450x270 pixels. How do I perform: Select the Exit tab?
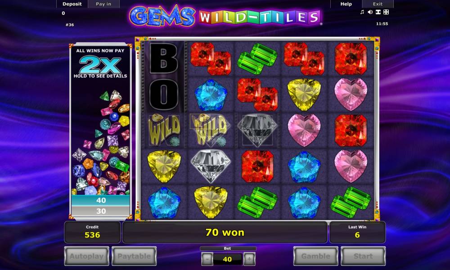point(378,4)
